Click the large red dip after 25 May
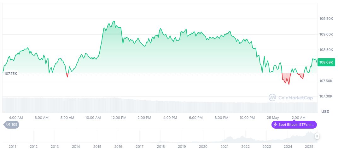338x150 pixels. click(288, 84)
